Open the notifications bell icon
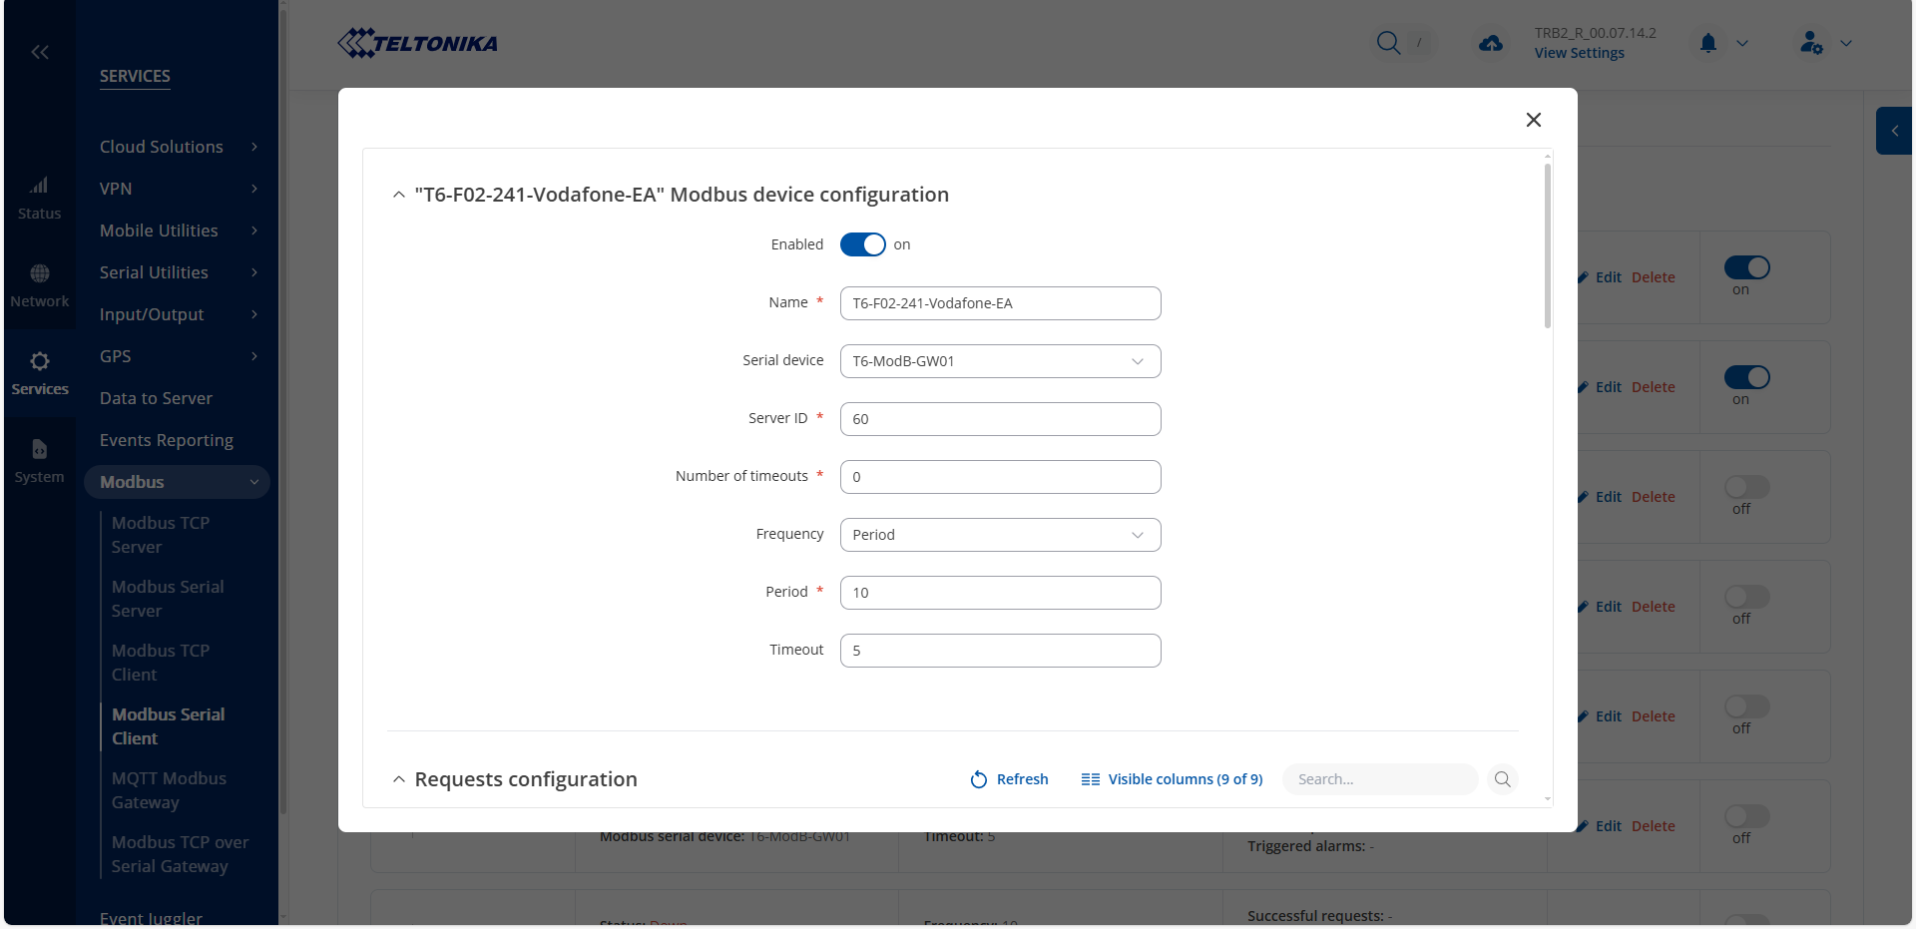The image size is (1916, 929). [1708, 43]
